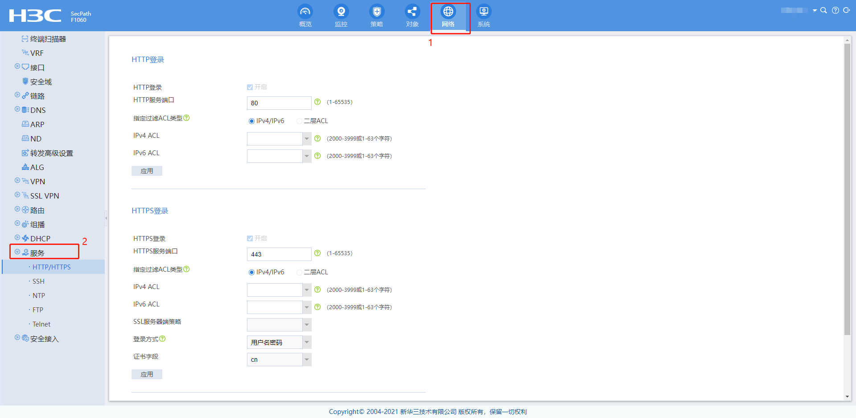Open the help question-mark icon in header

[835, 10]
